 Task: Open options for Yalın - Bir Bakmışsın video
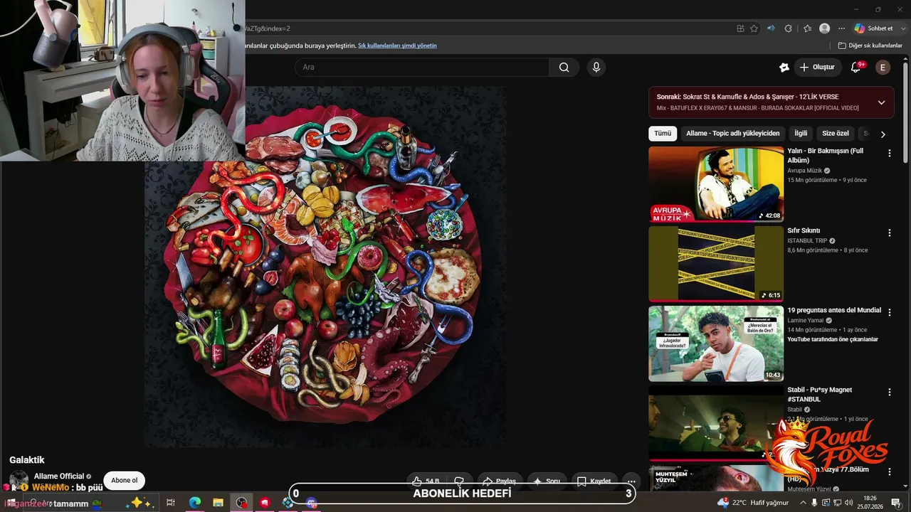click(x=889, y=153)
